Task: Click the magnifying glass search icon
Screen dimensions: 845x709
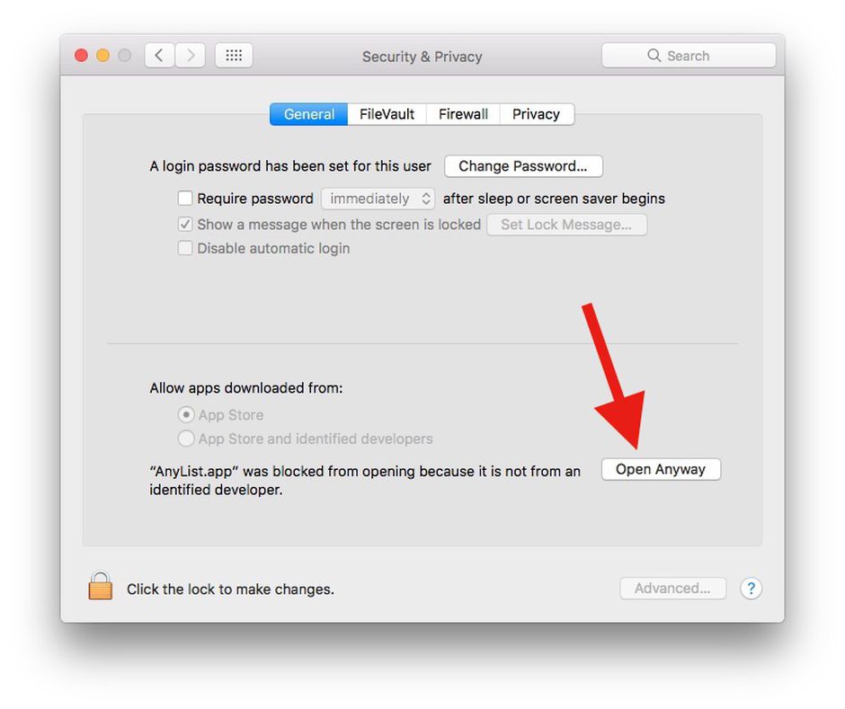Action: [x=654, y=56]
